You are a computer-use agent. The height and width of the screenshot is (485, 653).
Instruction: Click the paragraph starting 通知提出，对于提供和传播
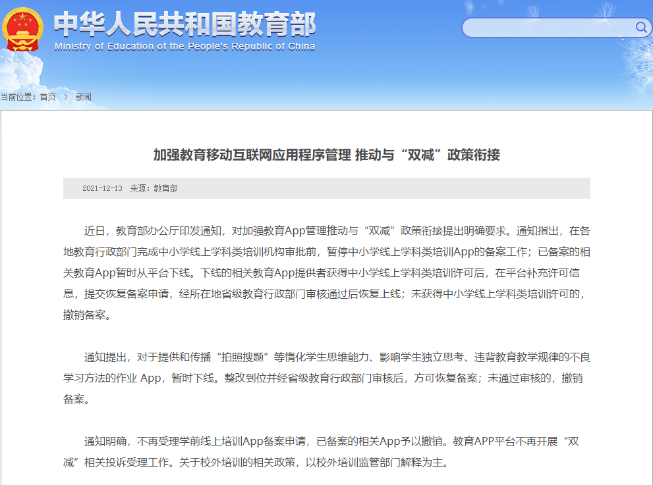[327, 378]
